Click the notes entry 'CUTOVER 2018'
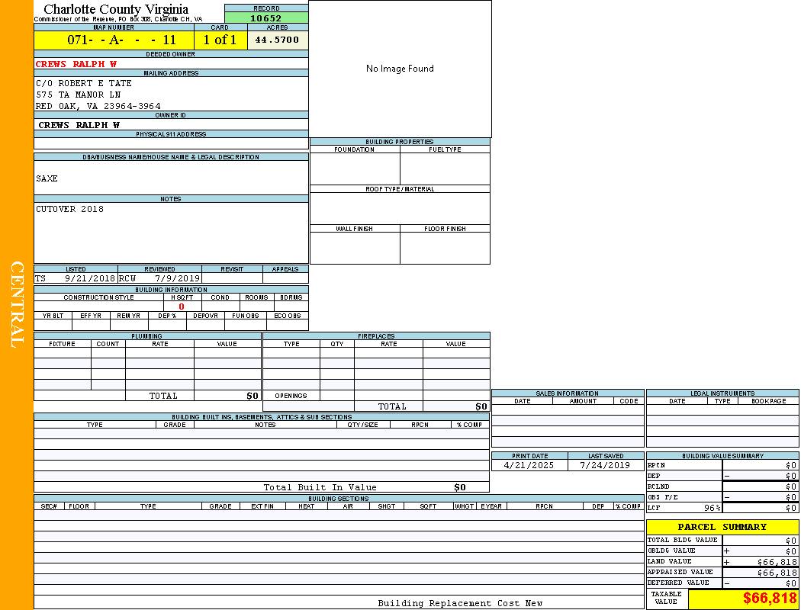The width and height of the screenshot is (801, 610). tap(70, 209)
